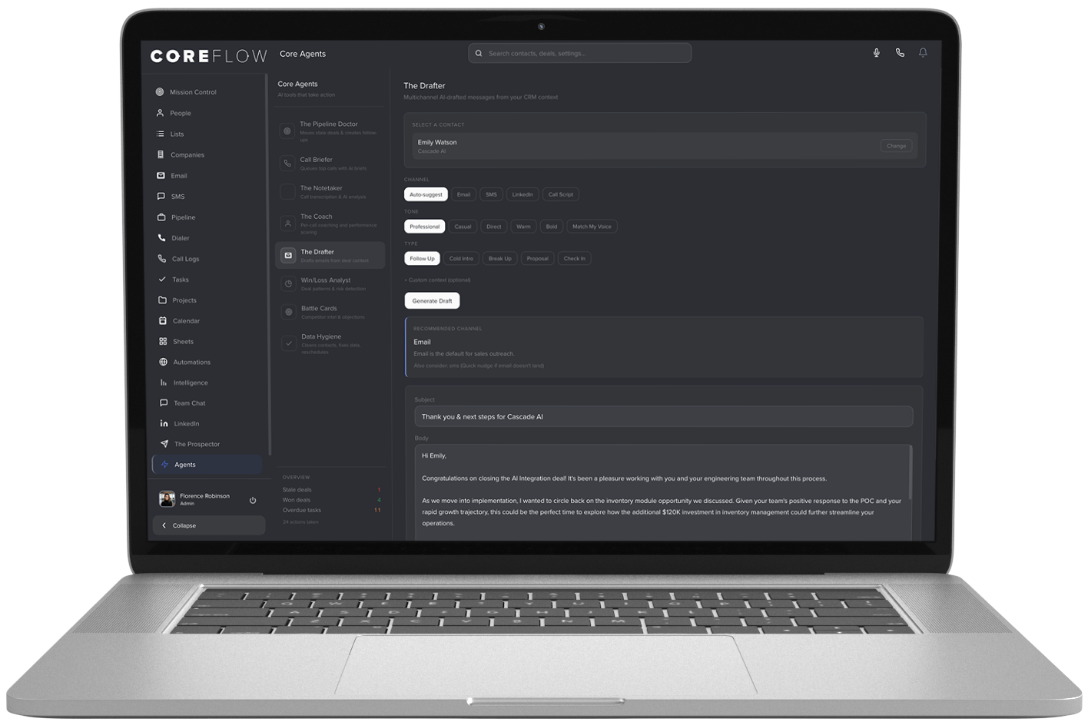
Task: Open The Notetaker agent
Action: click(x=330, y=191)
